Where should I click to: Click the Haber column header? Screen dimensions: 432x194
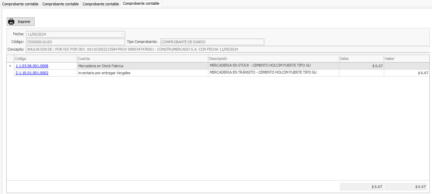406,59
